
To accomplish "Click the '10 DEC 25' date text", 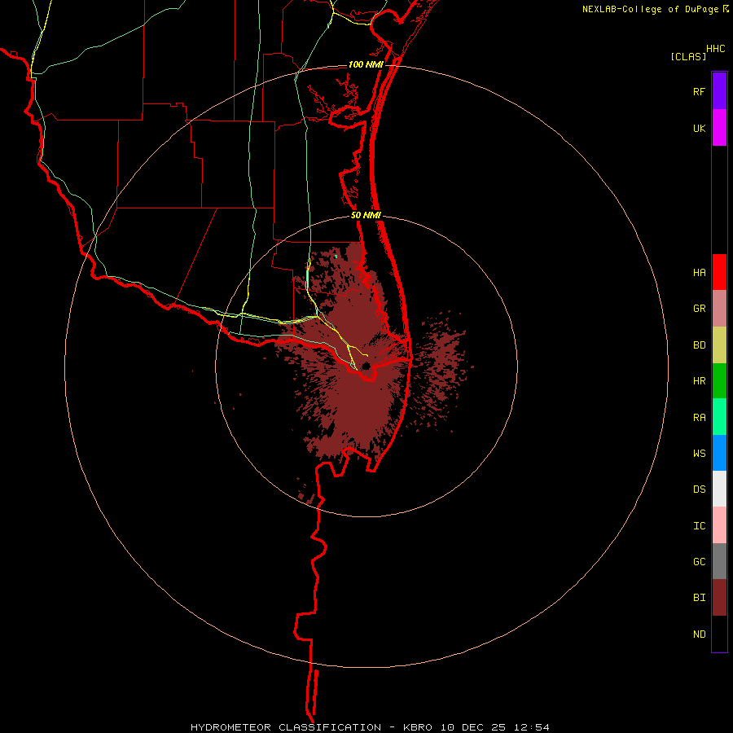I will pos(472,727).
